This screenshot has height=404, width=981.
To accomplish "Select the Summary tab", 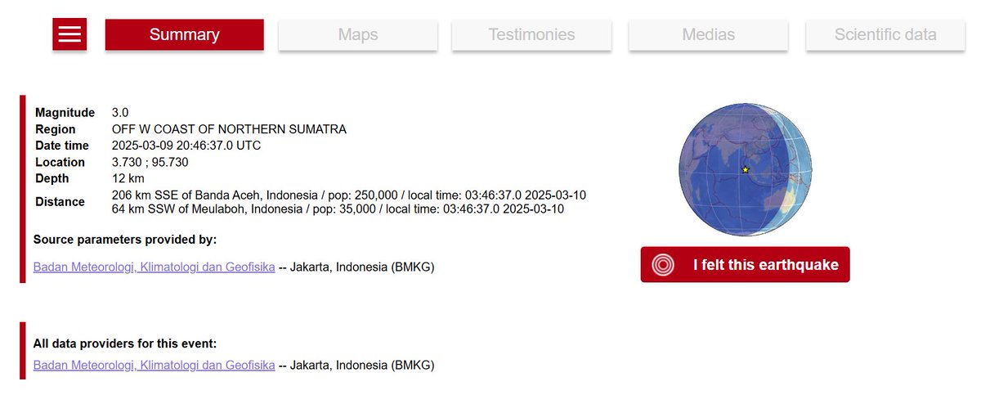I will click(184, 35).
